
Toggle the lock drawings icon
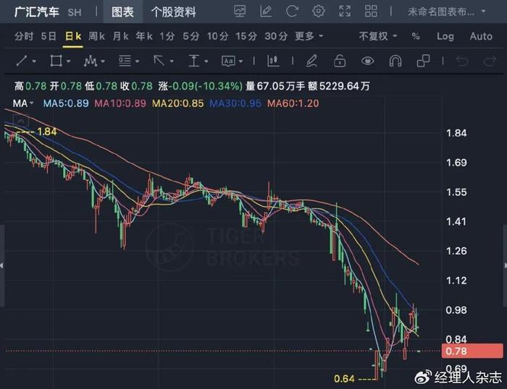(340, 61)
